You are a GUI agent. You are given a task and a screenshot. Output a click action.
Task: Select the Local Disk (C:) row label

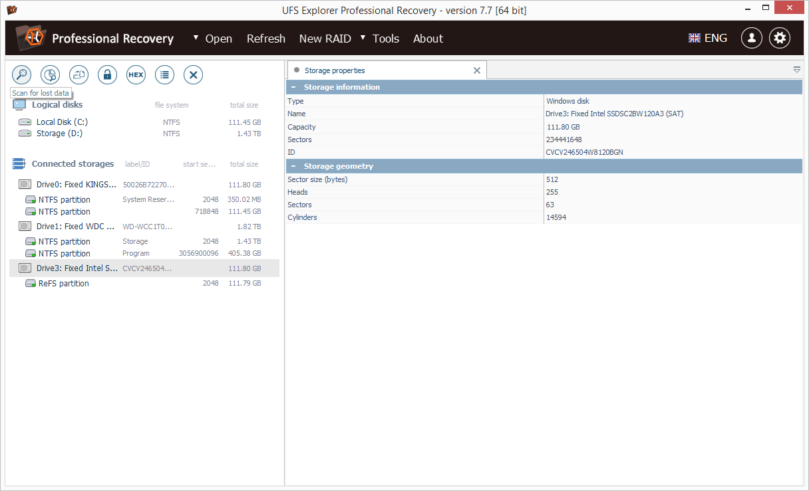pyautogui.click(x=62, y=122)
